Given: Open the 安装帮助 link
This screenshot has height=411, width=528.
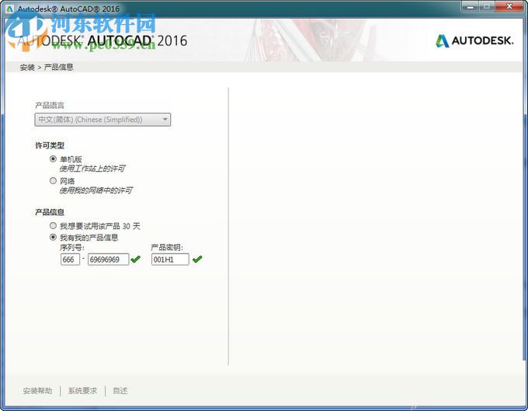Looking at the screenshot, I should tap(37, 391).
